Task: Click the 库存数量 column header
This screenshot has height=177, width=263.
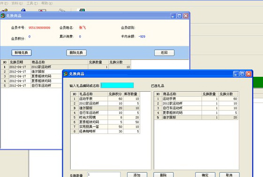Action: (131, 94)
